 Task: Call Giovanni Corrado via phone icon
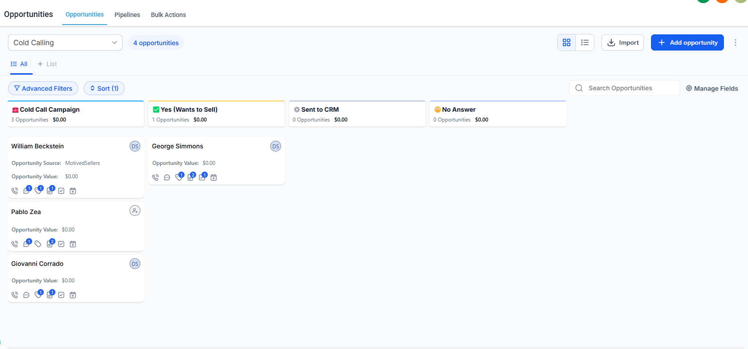15,295
